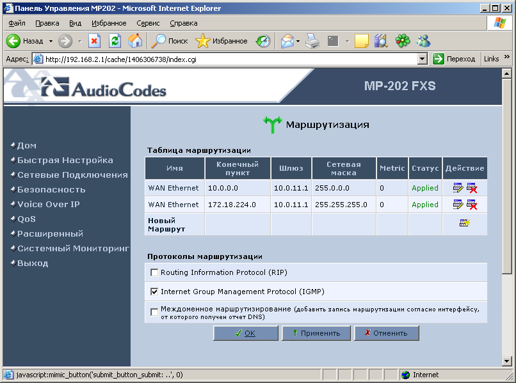
Task: Open QoS sidebar link
Action: 26,219
